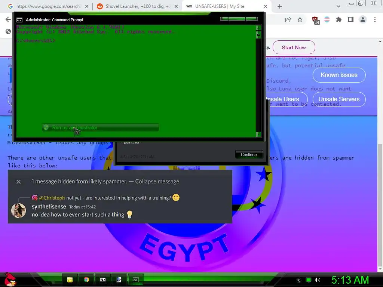The height and width of the screenshot is (287, 383).
Task: Open the volume speaker tray icon
Action: click(x=318, y=280)
